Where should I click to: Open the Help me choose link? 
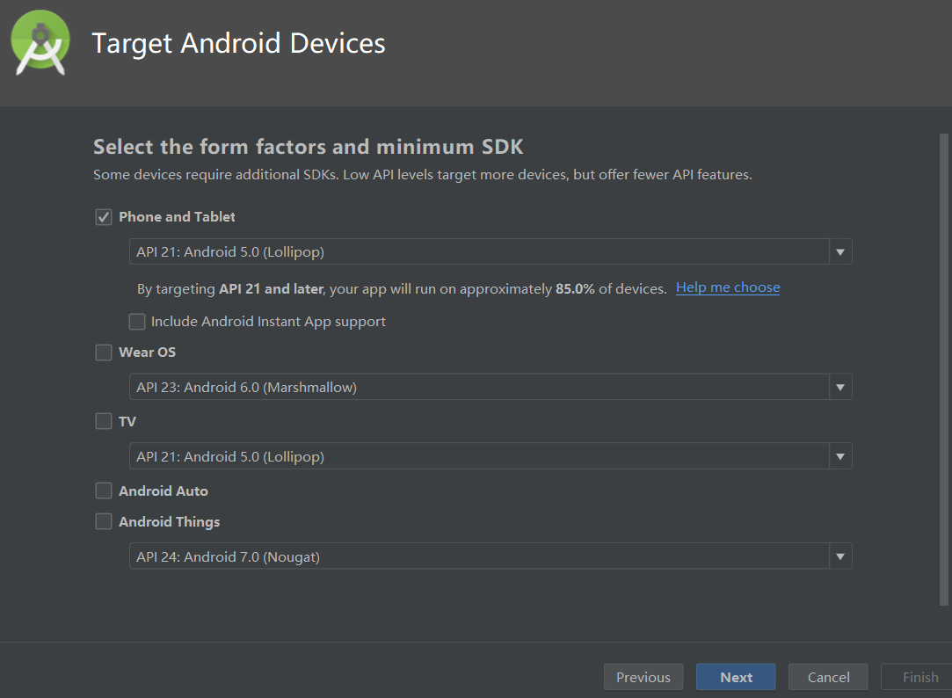tap(727, 287)
